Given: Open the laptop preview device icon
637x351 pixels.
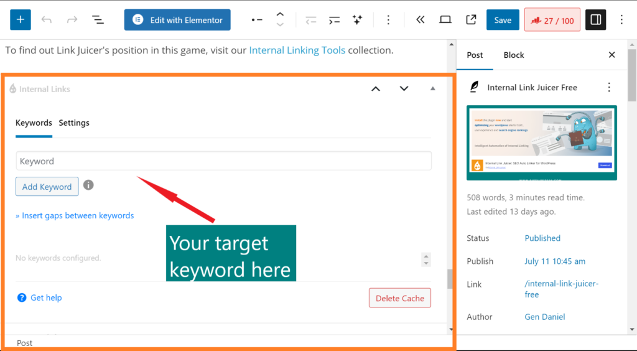Looking at the screenshot, I should pos(445,20).
